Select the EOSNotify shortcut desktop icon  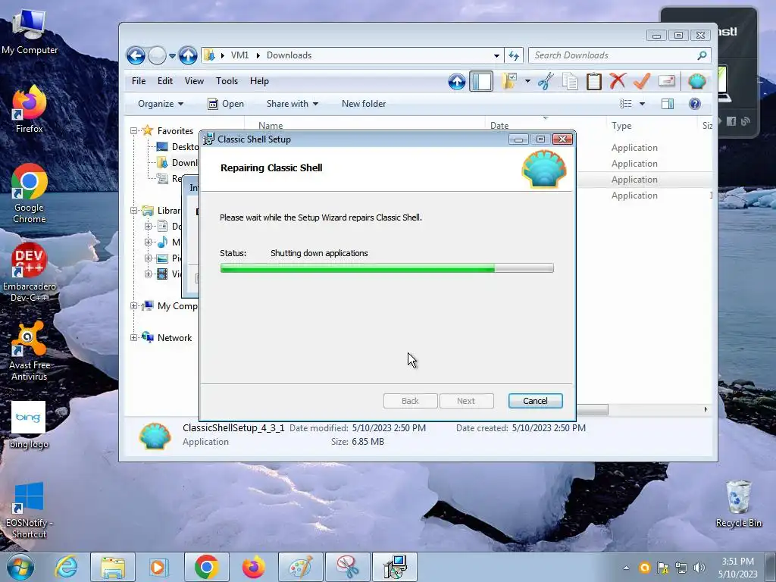(29, 510)
